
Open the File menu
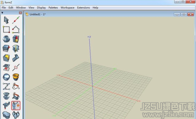(4, 8)
